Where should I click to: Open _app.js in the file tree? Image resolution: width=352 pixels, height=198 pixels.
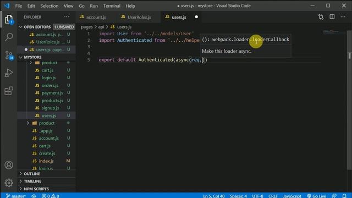tap(46, 131)
